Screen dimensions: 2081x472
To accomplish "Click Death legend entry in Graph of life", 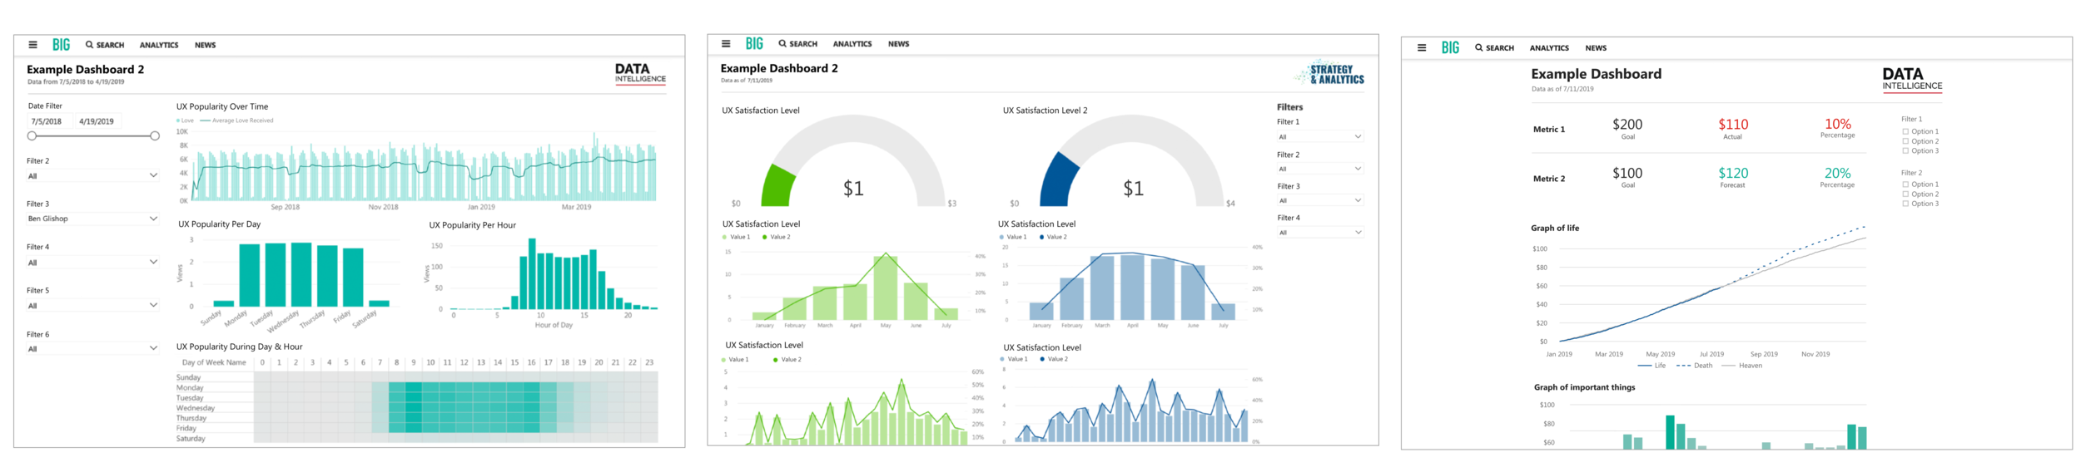I will (x=1694, y=366).
